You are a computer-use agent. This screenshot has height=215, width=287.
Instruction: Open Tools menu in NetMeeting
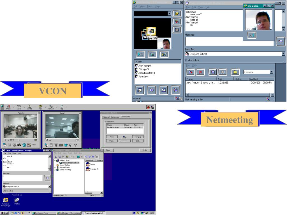(150, 6)
